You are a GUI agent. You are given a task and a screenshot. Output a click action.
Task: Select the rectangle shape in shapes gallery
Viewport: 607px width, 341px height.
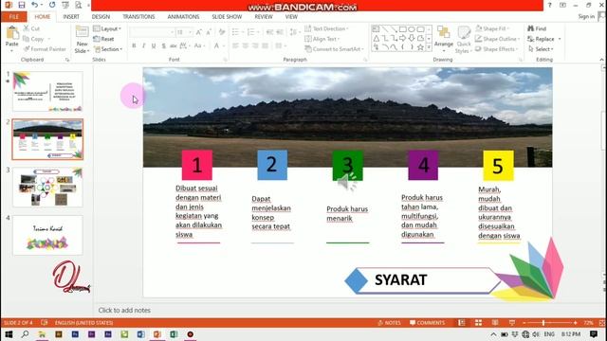coord(402,29)
